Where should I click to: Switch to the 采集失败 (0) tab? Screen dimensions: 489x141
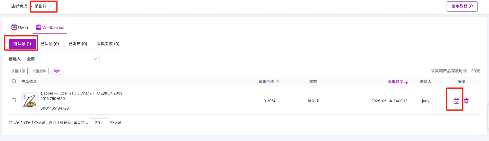tap(108, 44)
